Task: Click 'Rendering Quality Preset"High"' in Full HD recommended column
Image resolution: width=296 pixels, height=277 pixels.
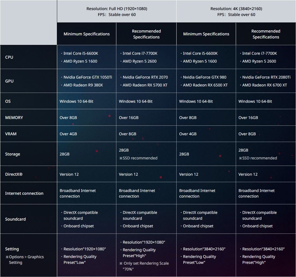Action: pos(139,253)
